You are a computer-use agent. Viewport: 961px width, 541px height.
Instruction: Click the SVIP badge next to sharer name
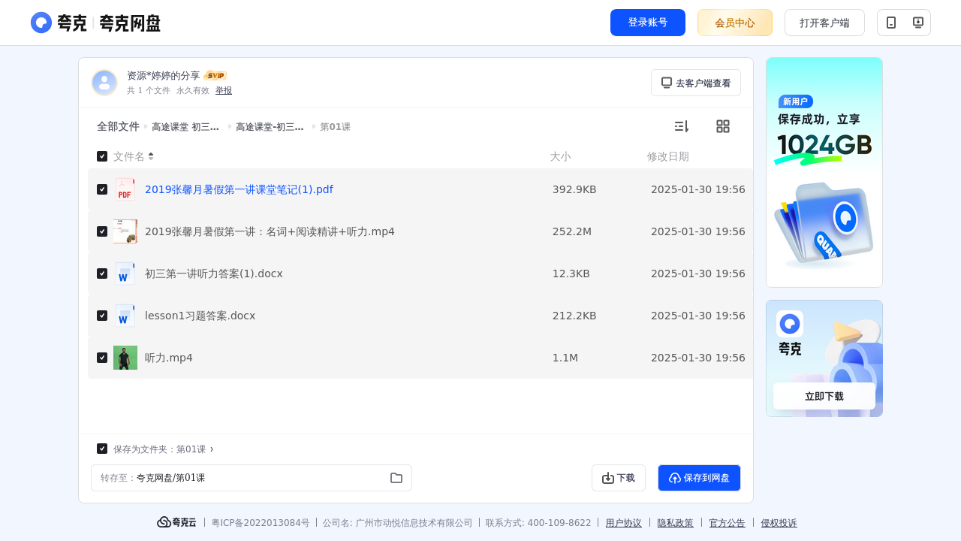(215, 76)
